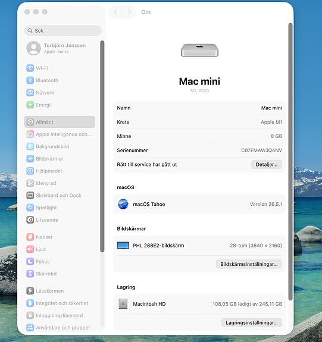This screenshot has width=322, height=342.
Task: Click the main content vertical scrollbar
Action: pos(290,161)
